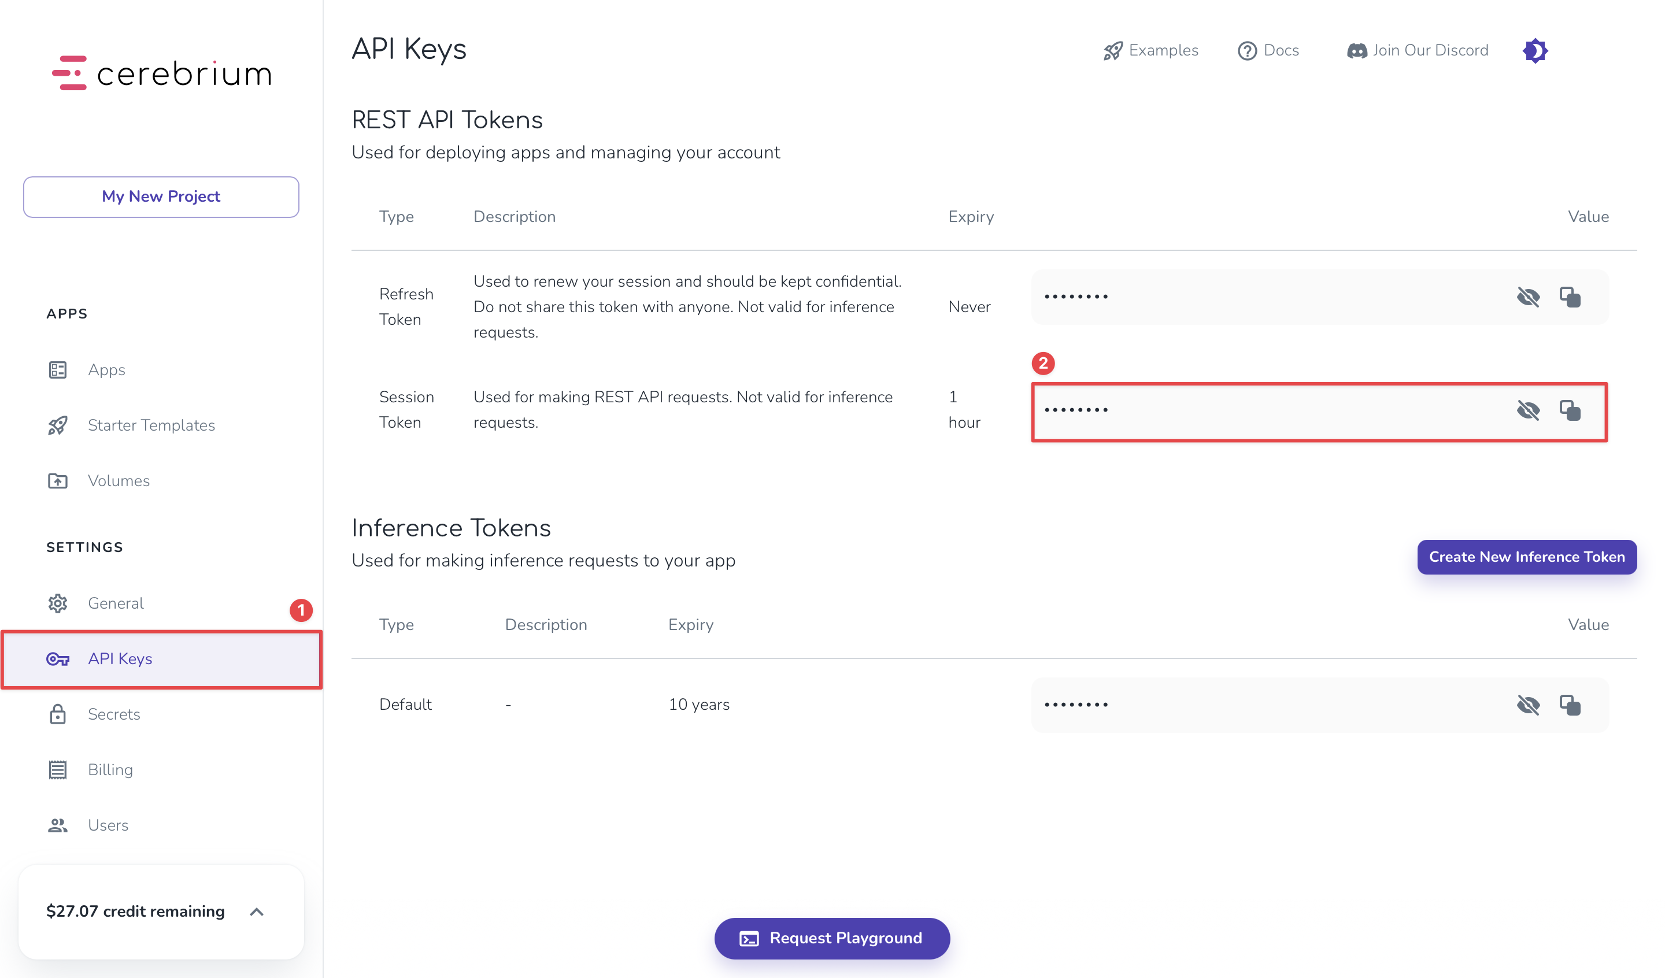Click the Discord logo icon
This screenshot has height=978, width=1665.
point(1357,51)
